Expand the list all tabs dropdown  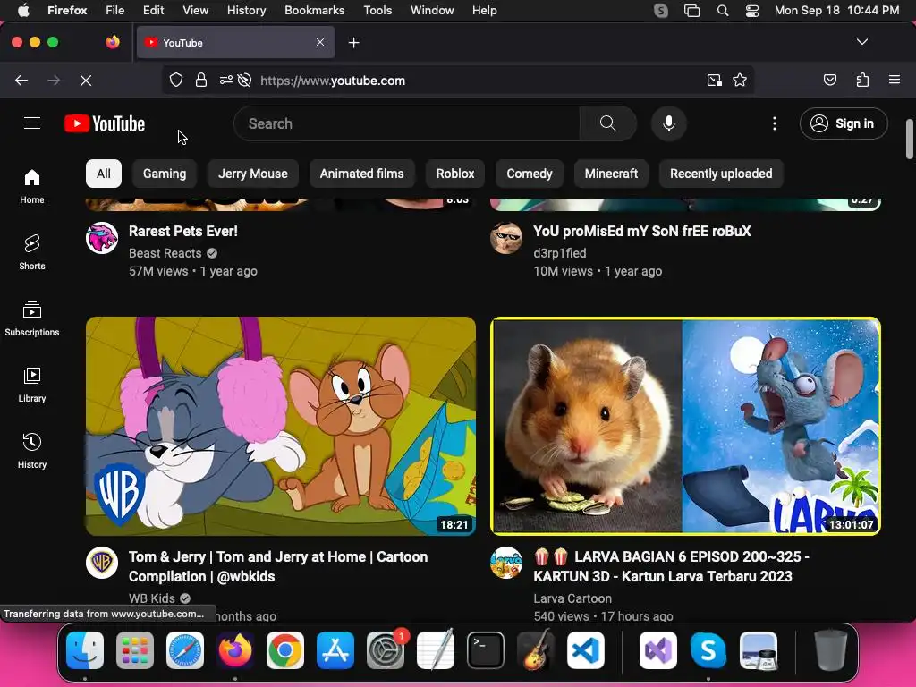click(862, 42)
